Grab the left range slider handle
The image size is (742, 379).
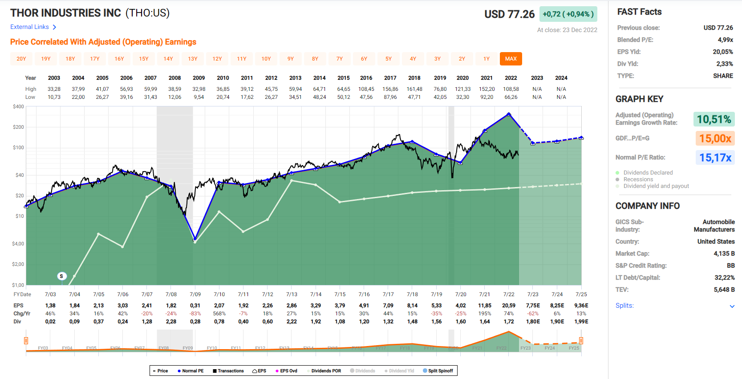(x=26, y=341)
